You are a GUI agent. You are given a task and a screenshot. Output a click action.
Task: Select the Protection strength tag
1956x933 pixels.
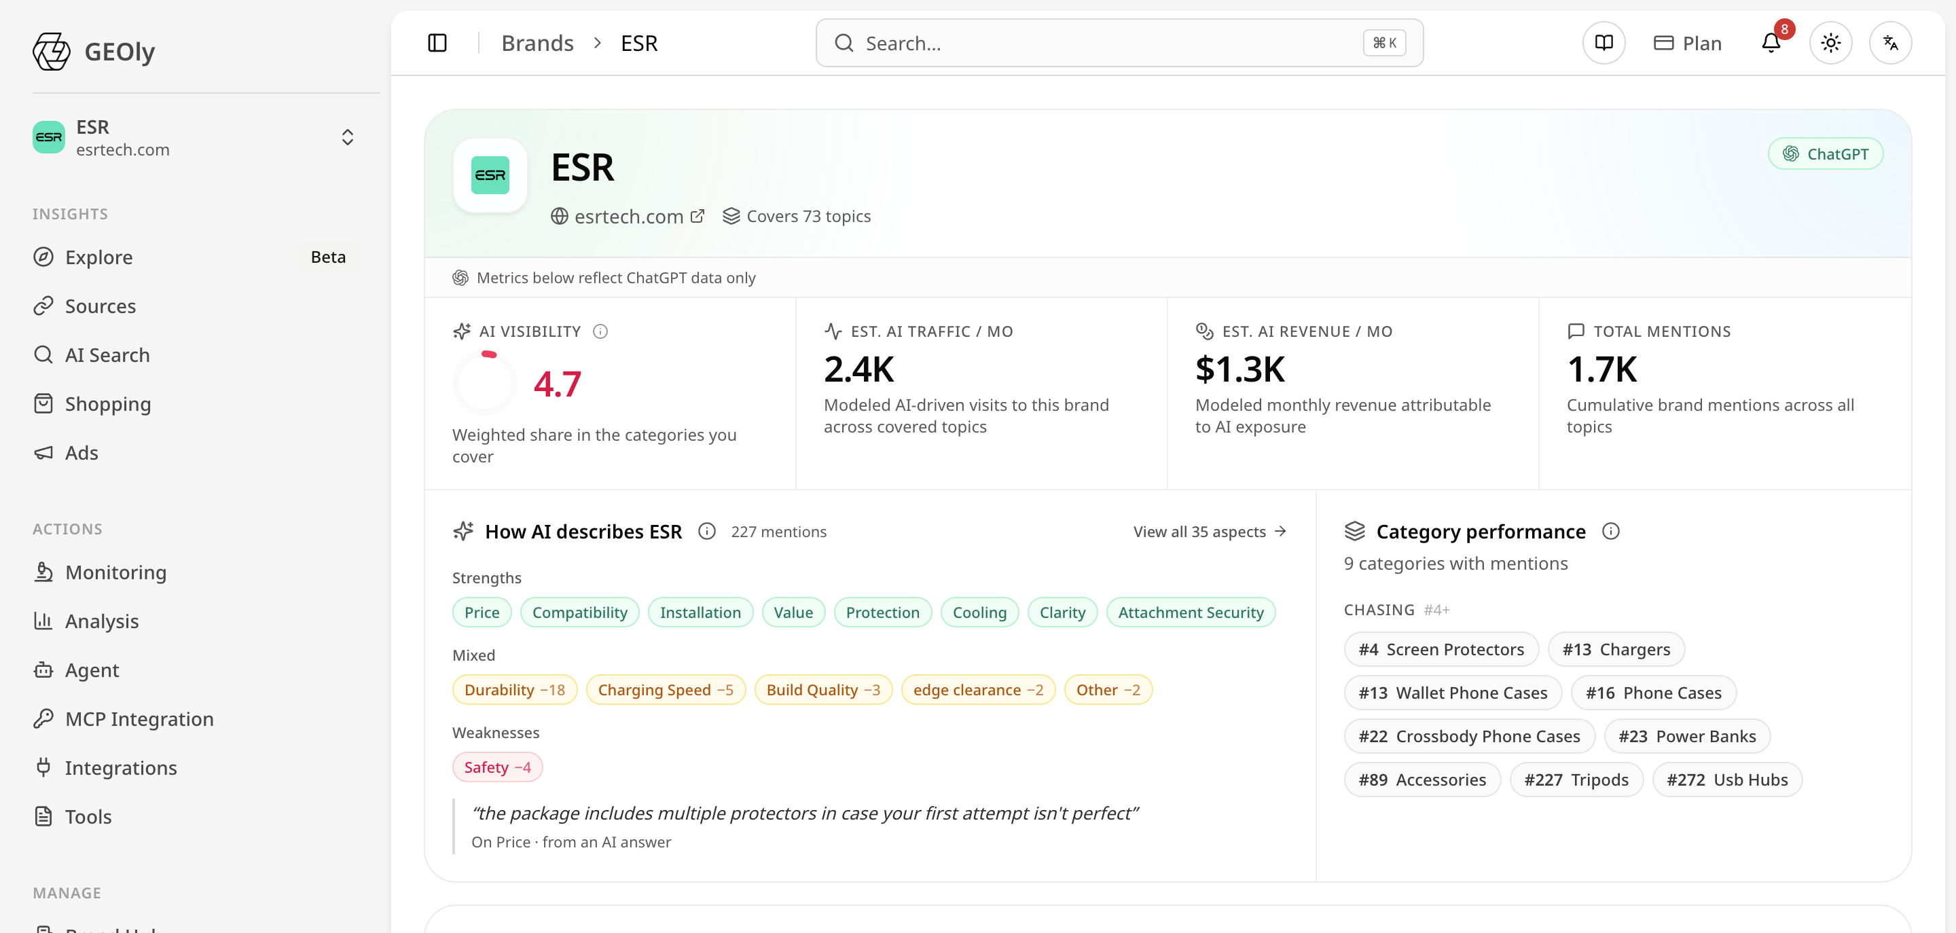882,612
